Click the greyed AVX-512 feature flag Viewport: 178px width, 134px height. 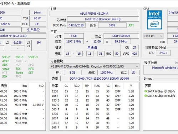pos(21,61)
